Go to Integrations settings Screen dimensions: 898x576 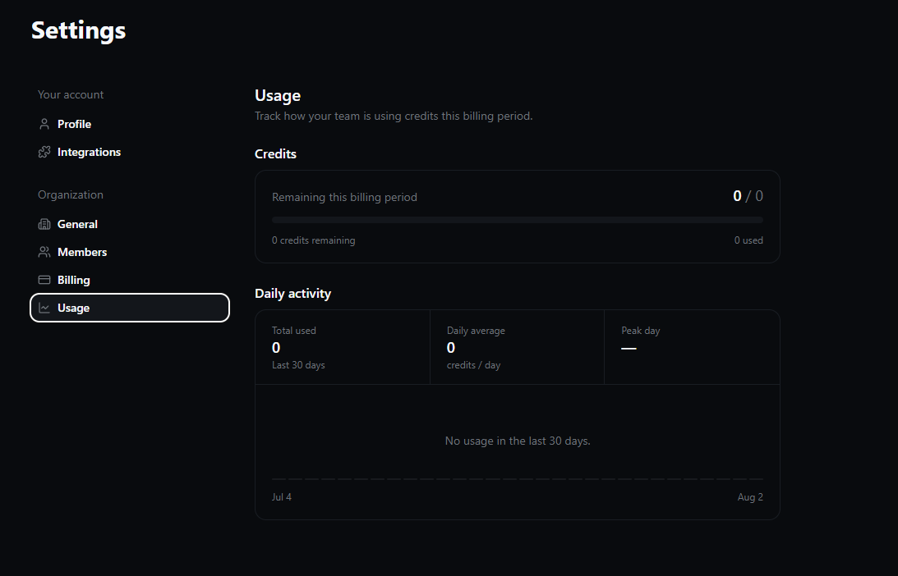pyautogui.click(x=130, y=152)
